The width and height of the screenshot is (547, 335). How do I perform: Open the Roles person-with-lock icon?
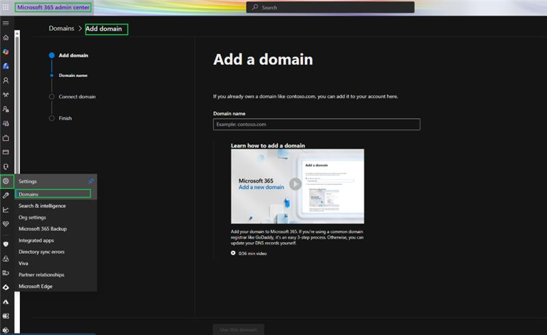click(6, 109)
